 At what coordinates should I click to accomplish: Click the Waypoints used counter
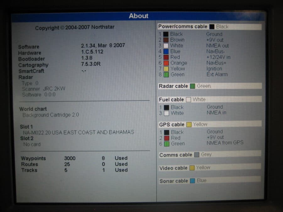point(104,158)
